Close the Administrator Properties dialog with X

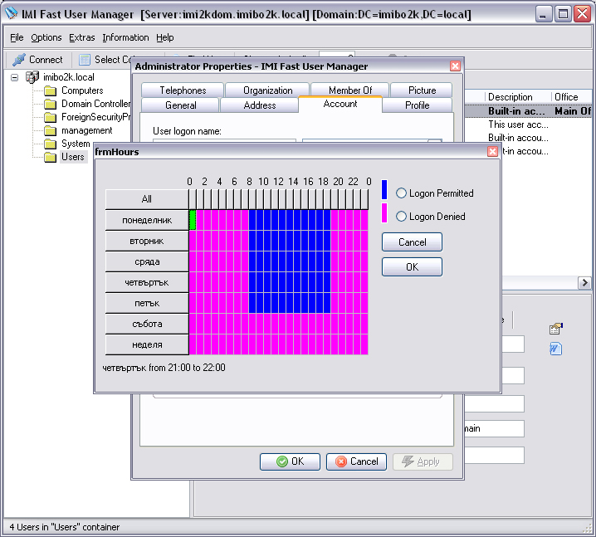coord(455,66)
